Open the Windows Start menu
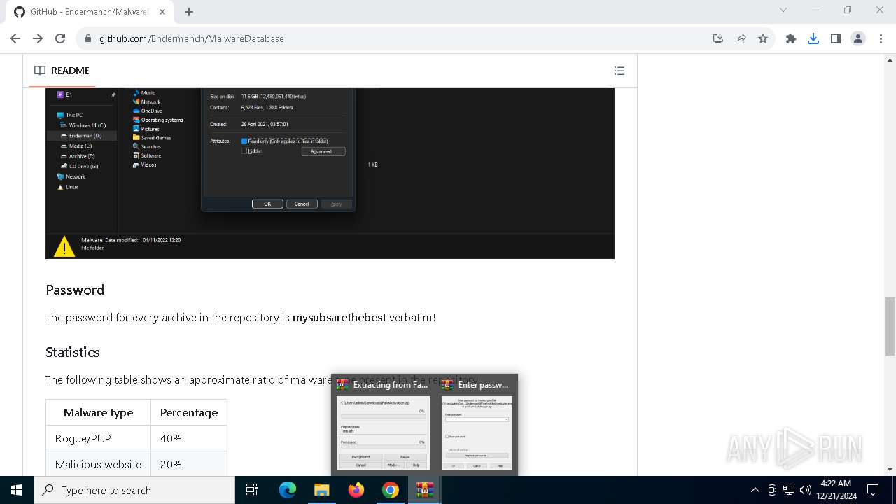This screenshot has width=896, height=504. point(17,490)
